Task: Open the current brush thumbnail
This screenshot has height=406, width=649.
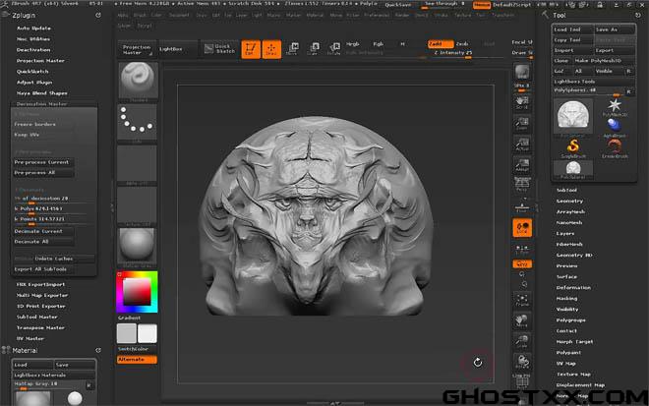Action: [x=138, y=80]
